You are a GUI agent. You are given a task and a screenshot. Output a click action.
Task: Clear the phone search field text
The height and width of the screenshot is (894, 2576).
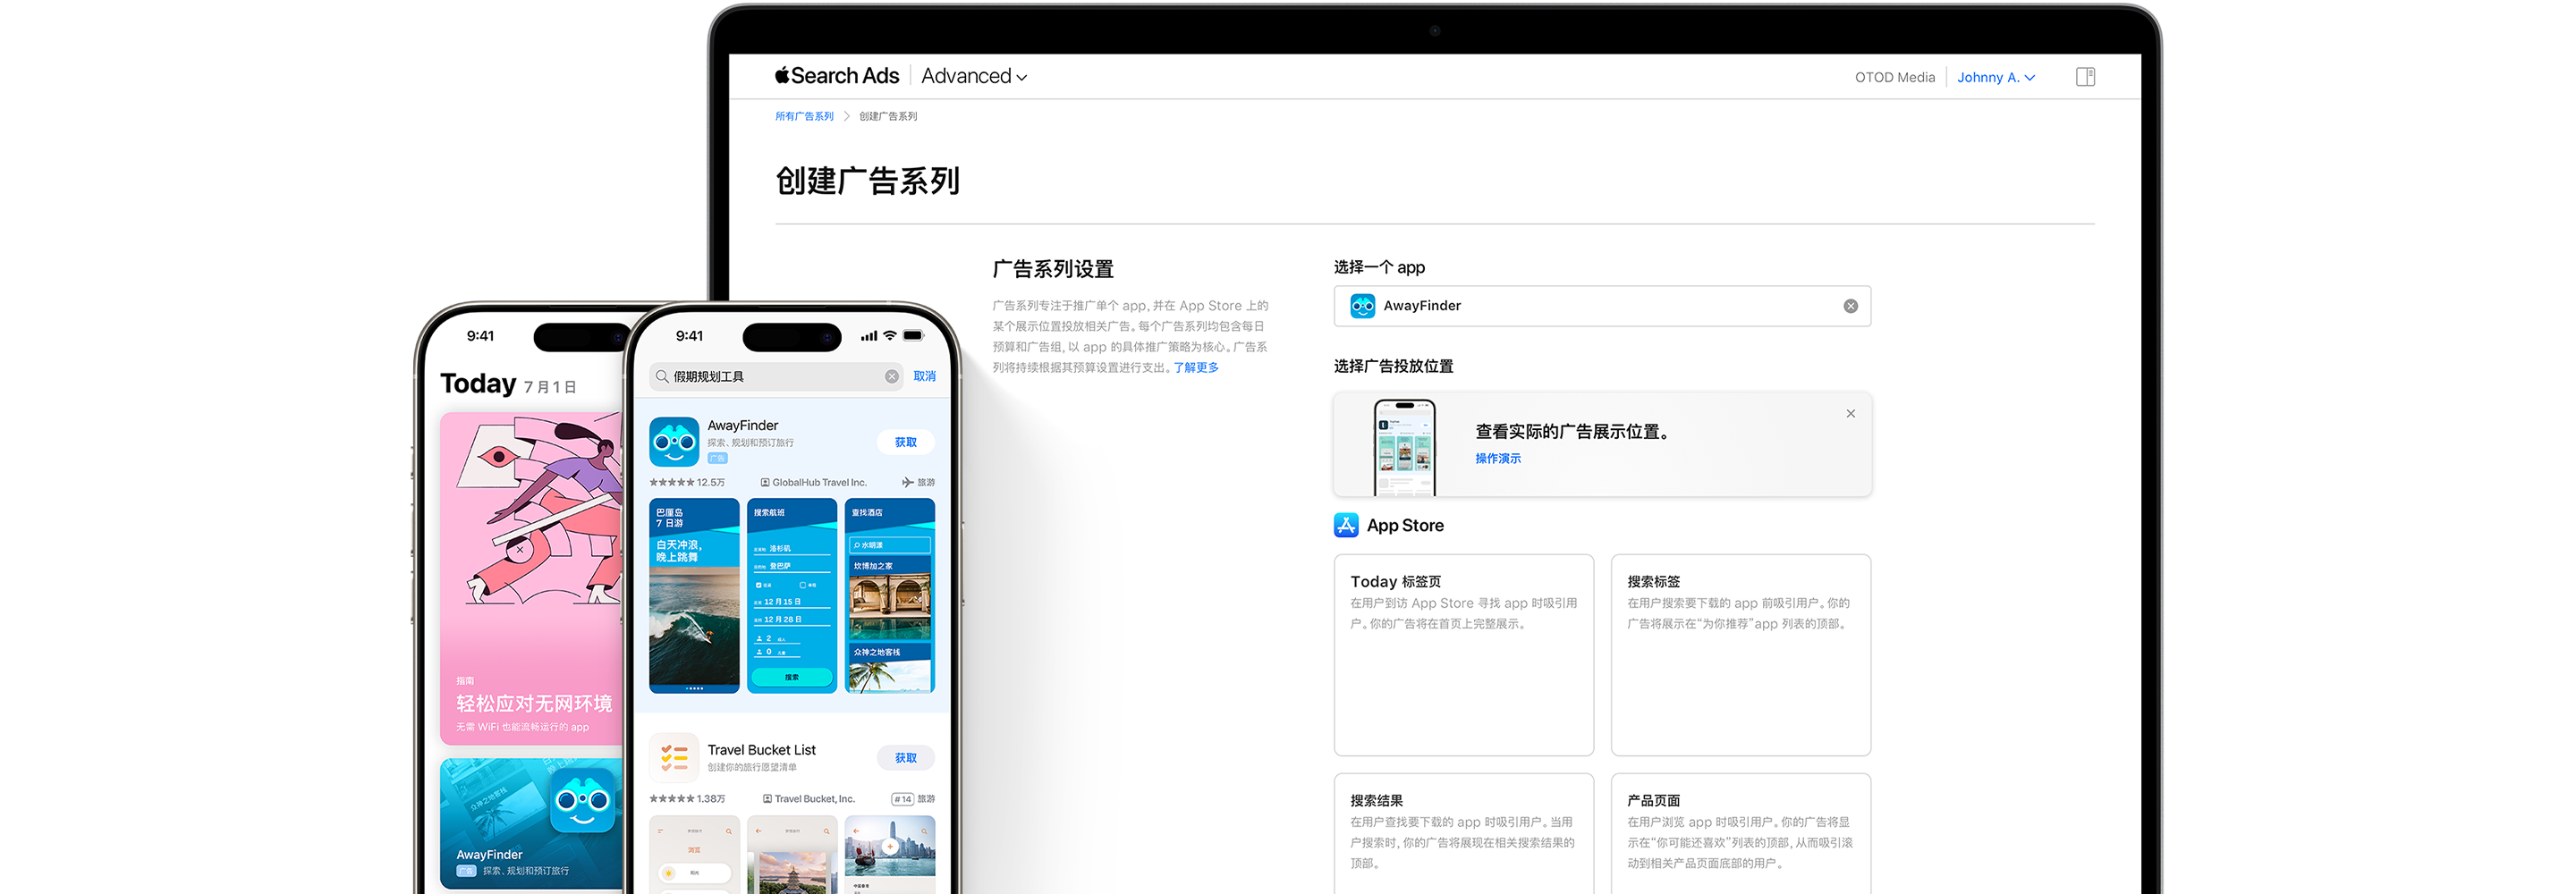(891, 377)
